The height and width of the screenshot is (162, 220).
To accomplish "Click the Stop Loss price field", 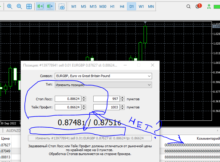I will 68,99.
